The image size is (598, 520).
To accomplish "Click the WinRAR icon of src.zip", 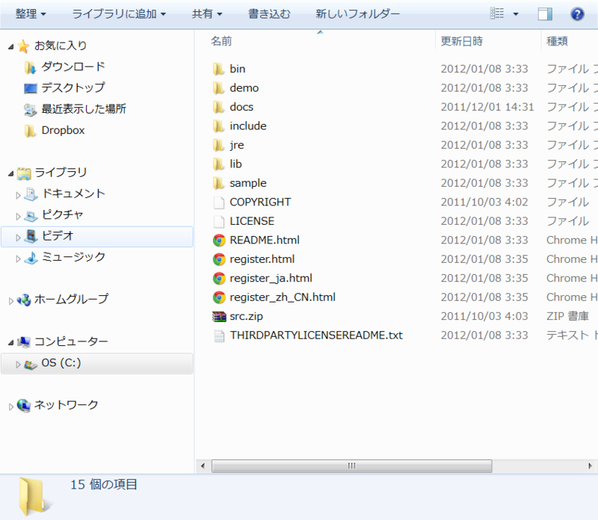I will [219, 317].
